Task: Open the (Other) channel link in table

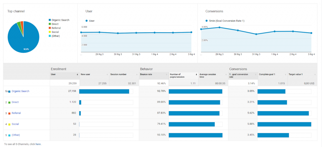Action: point(16,135)
